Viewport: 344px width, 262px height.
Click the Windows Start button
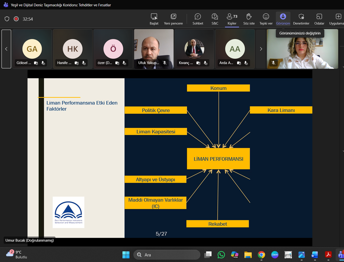coord(126,255)
